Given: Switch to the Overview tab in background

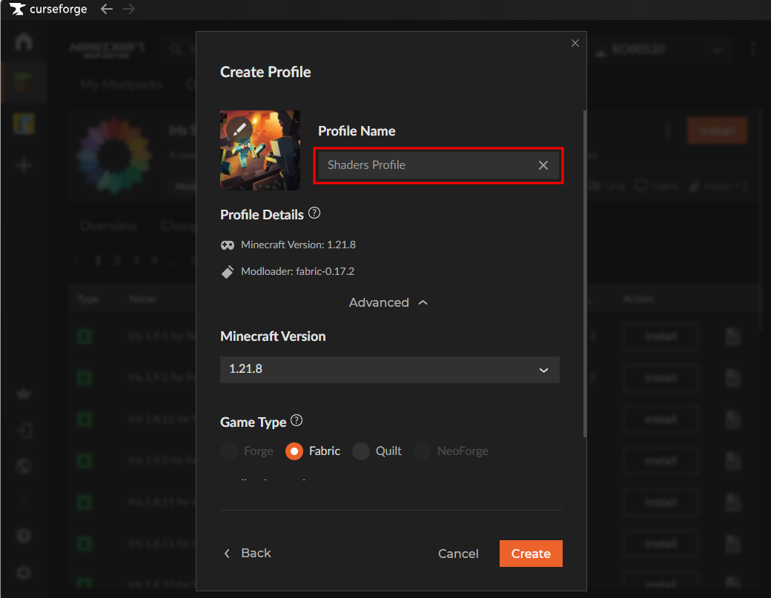Looking at the screenshot, I should [x=109, y=226].
